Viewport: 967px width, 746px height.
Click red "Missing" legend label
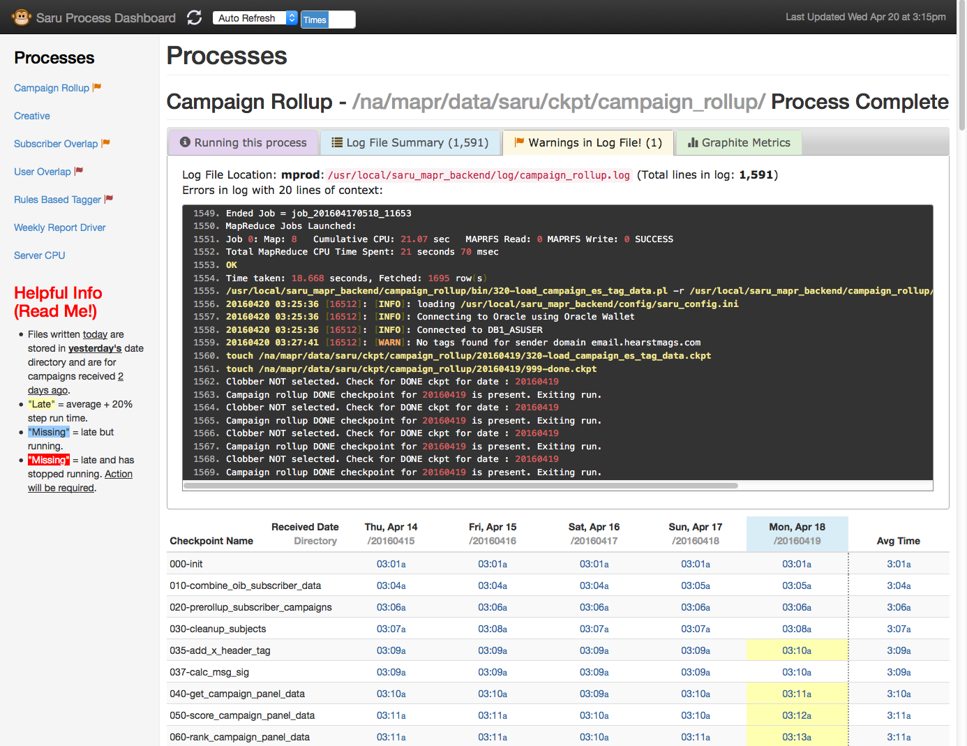(49, 460)
